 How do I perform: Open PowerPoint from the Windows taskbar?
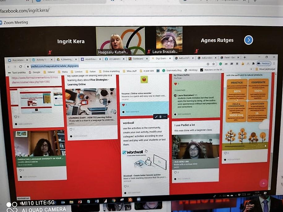[80, 201]
